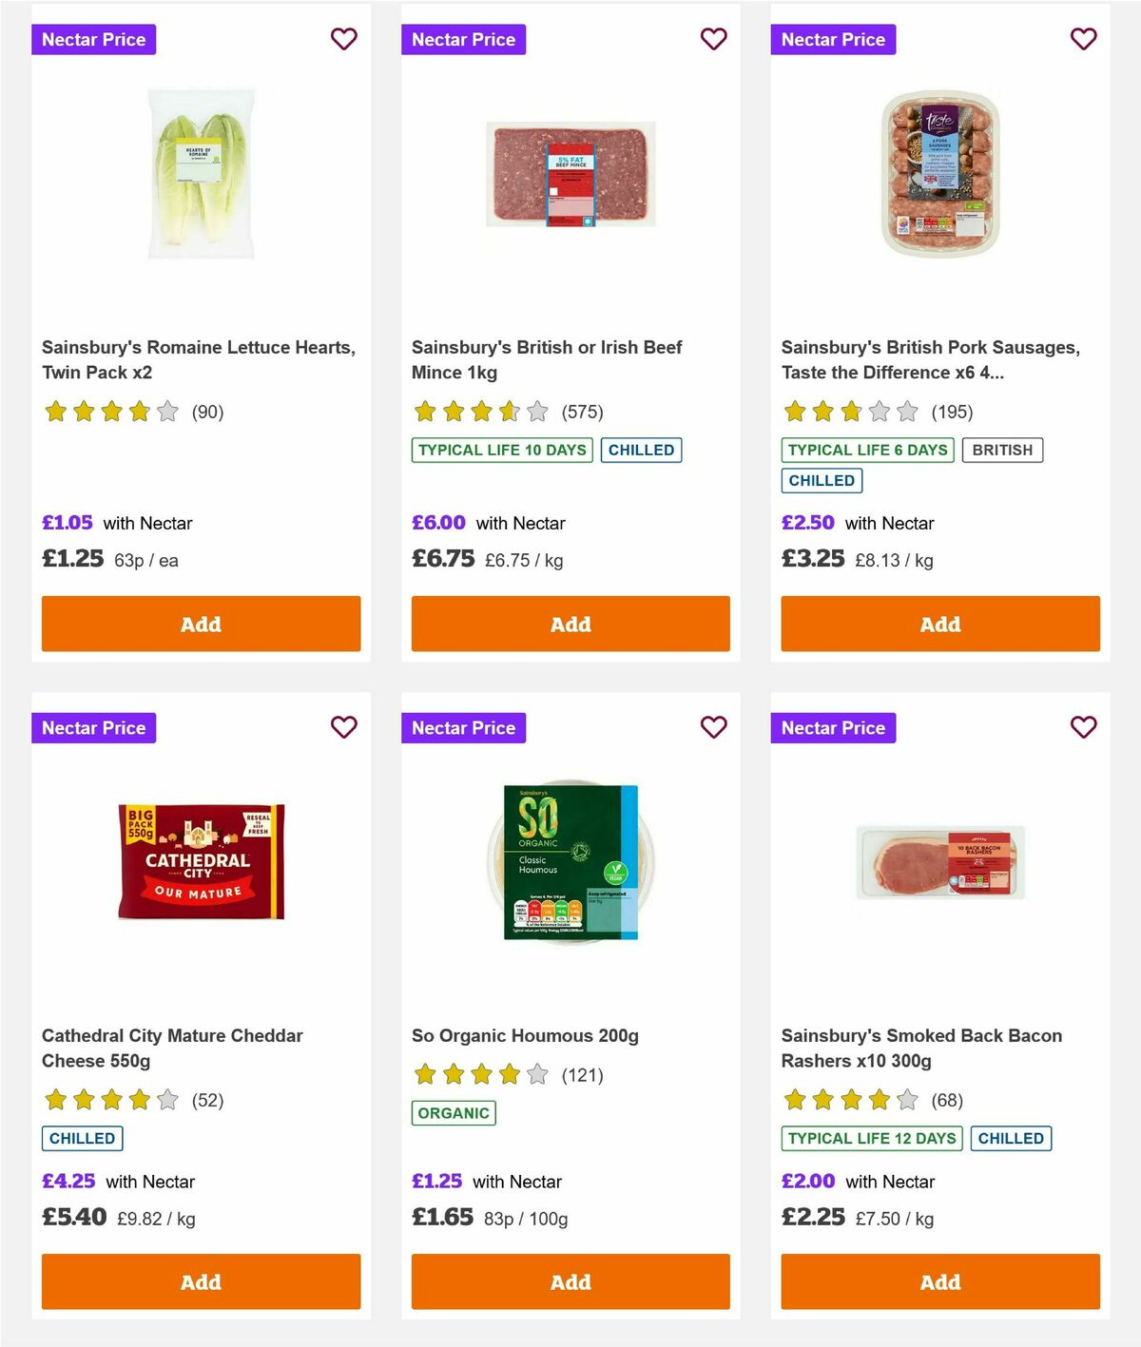Select the Nectar Price badge on Romaine Lettuce
The height and width of the screenshot is (1347, 1141).
94,39
